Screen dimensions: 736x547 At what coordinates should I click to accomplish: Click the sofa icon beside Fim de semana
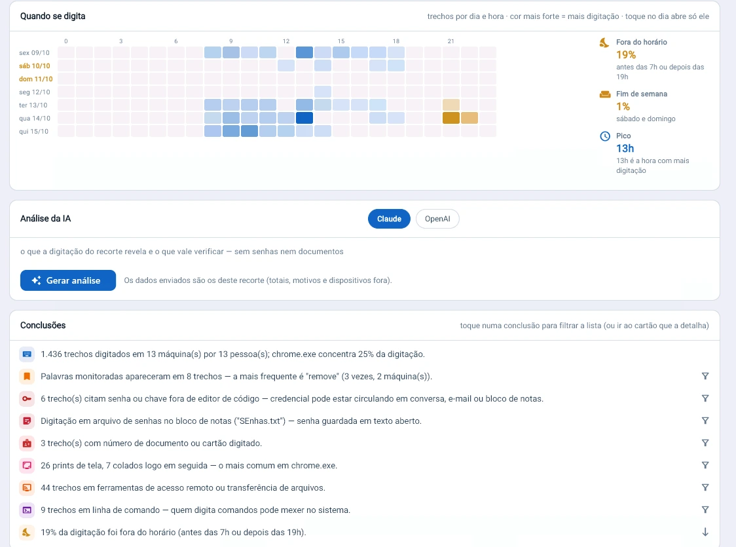[604, 94]
